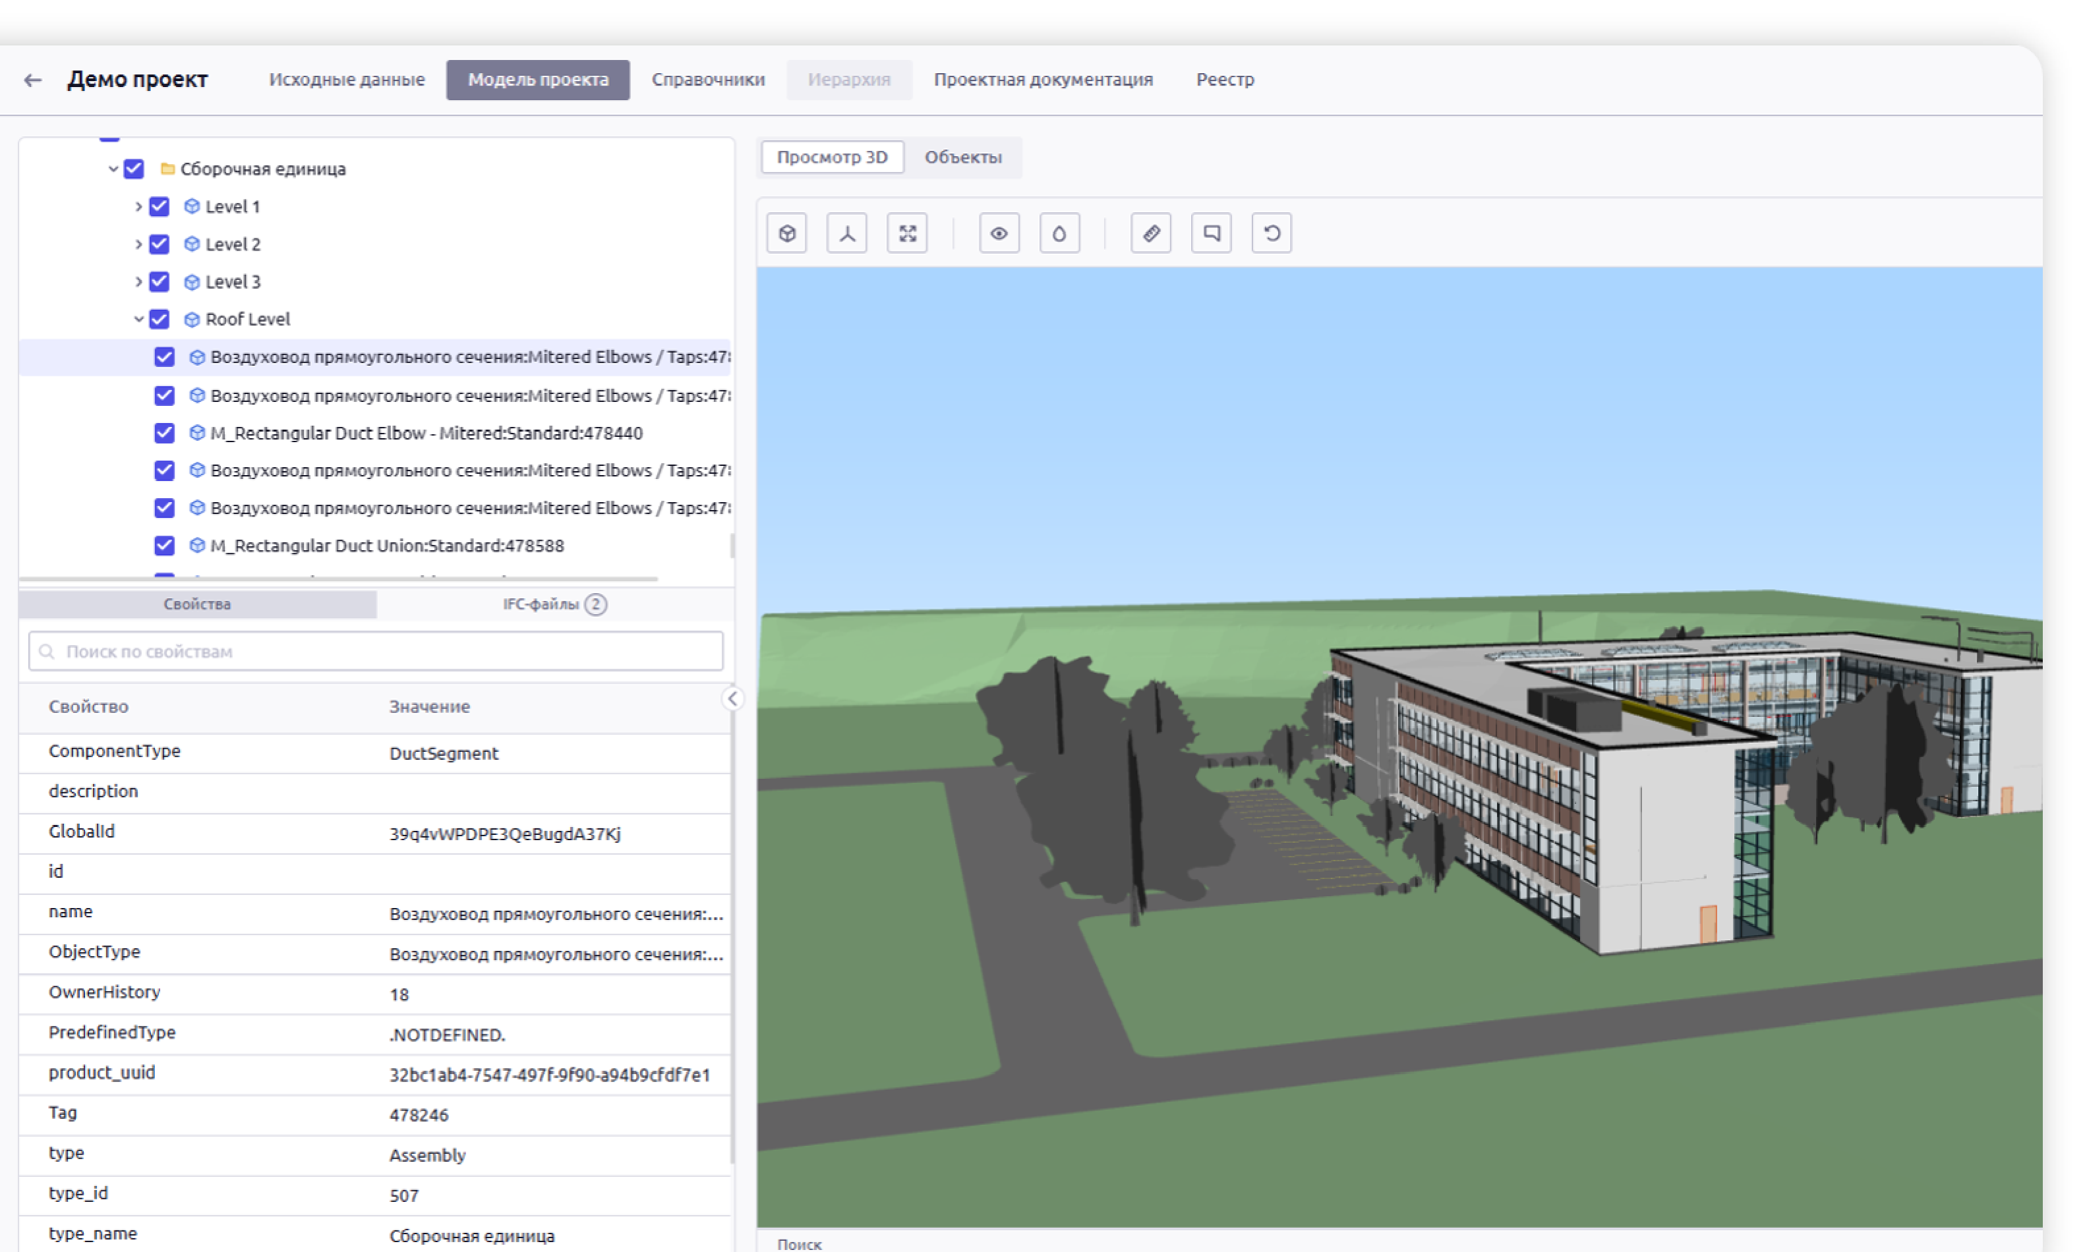Go back using the arrow beside Демо проект
This screenshot has width=2085, height=1252.
point(33,80)
